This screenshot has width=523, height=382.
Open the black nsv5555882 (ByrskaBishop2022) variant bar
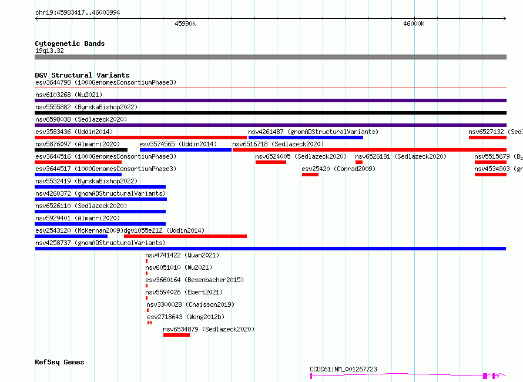[x=270, y=113]
